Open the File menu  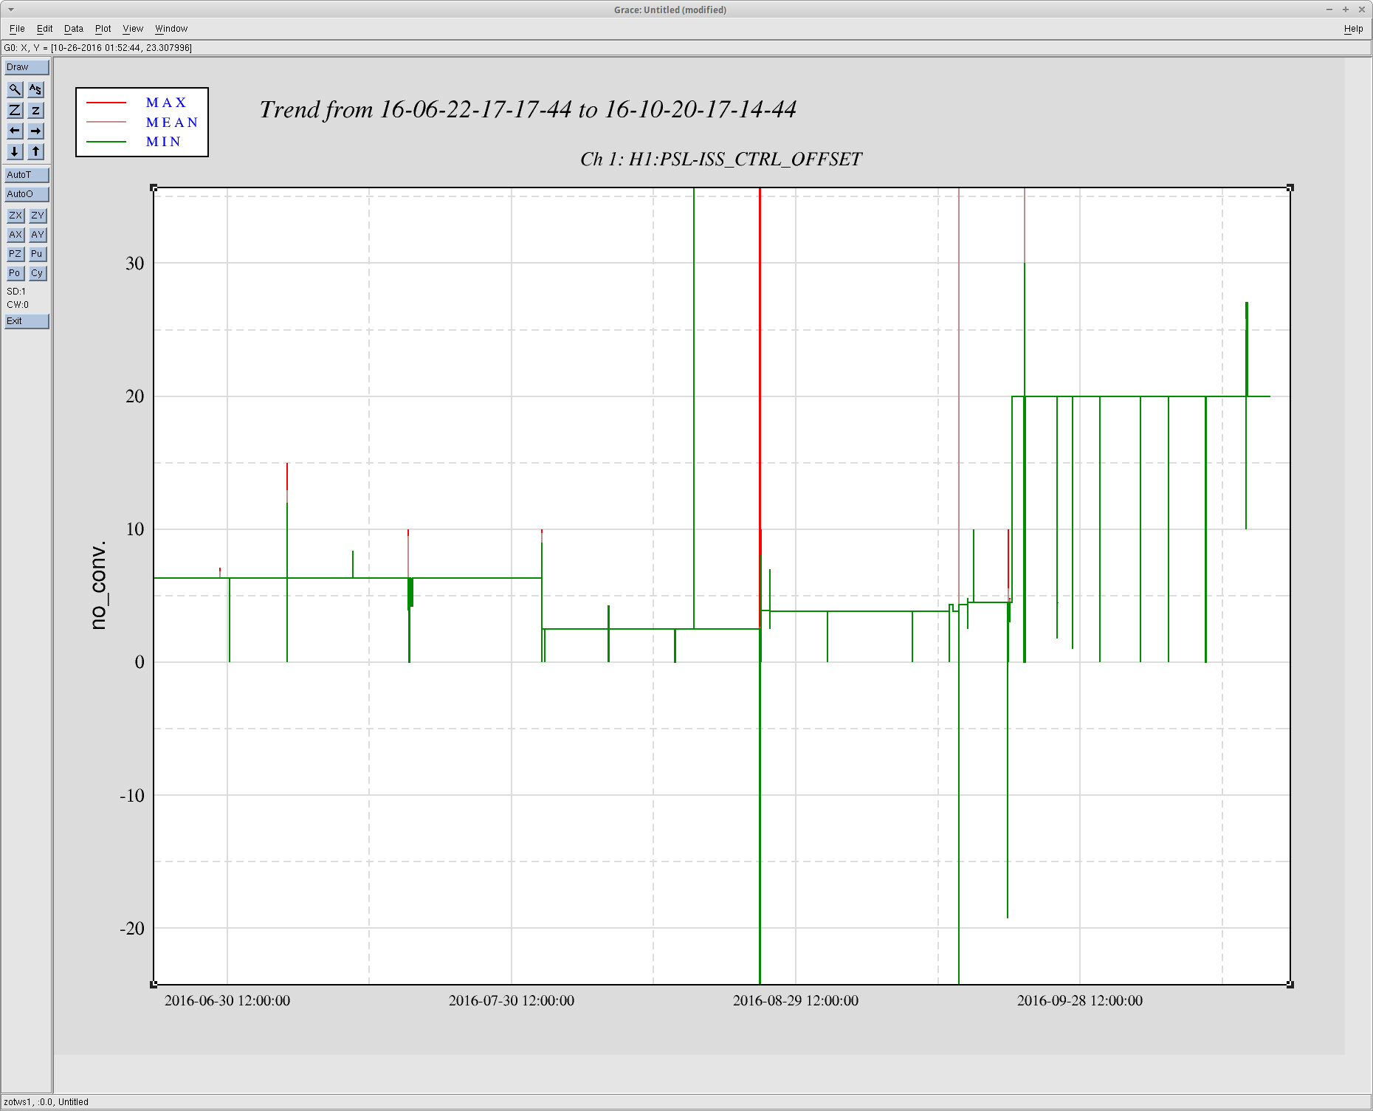[17, 29]
